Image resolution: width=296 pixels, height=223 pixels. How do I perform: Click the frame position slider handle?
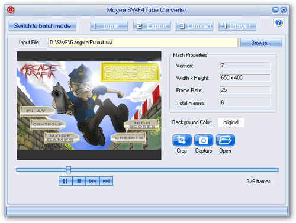68,170
